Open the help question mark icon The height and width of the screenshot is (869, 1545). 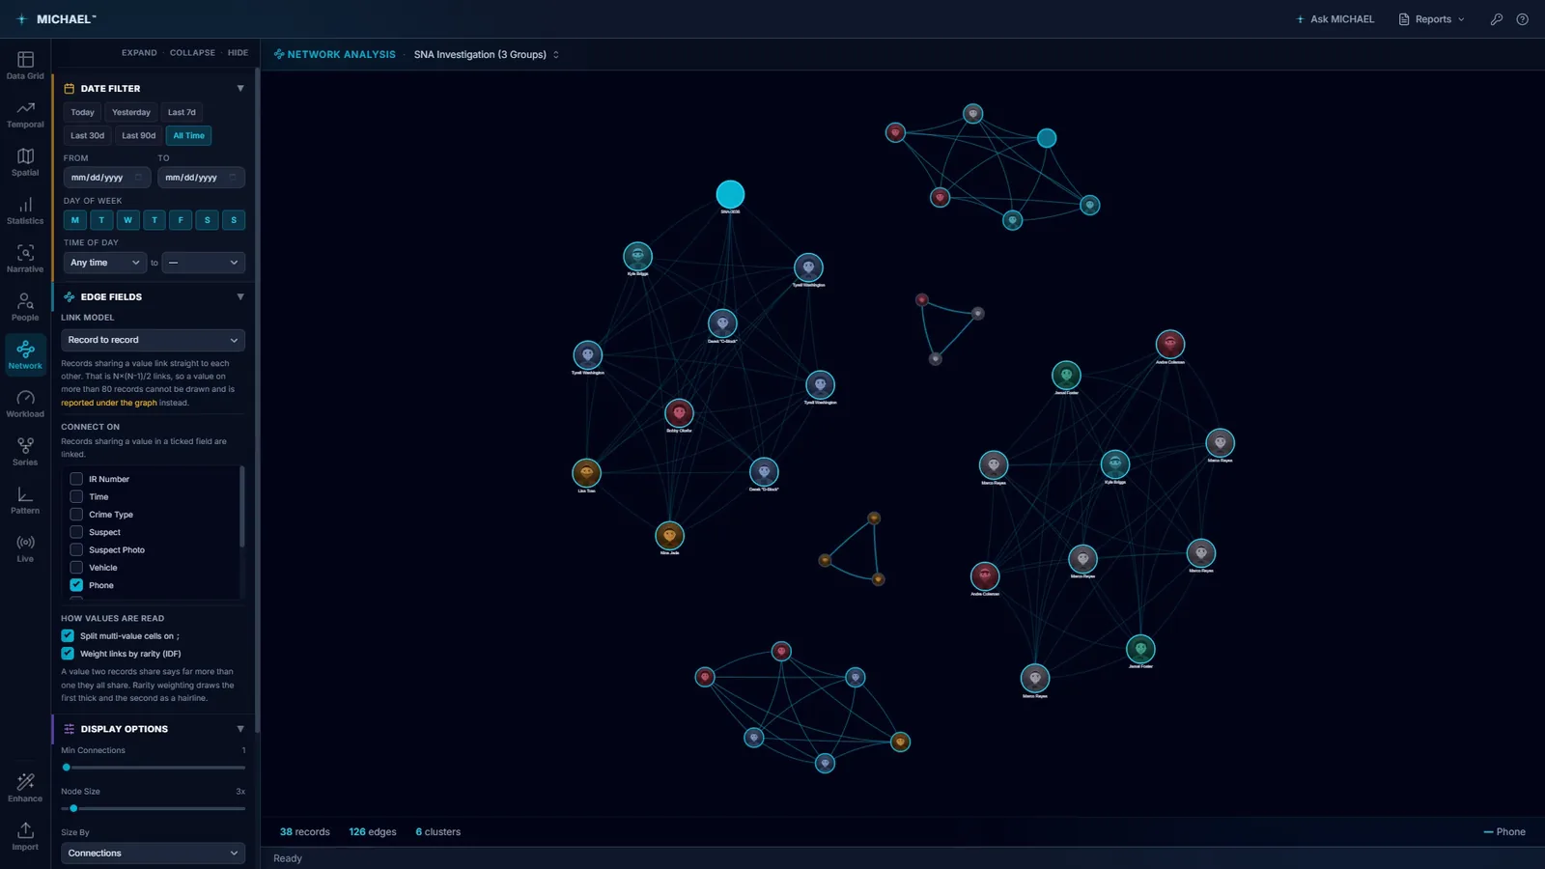click(x=1523, y=19)
